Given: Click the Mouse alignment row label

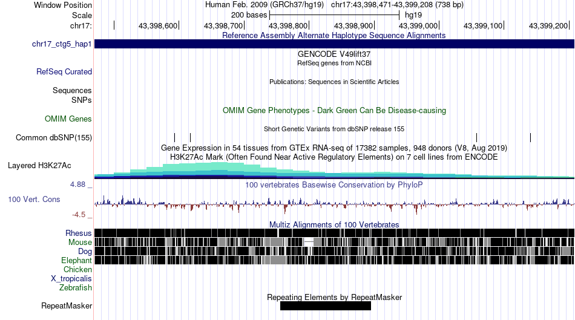Looking at the screenshot, I should tap(79, 243).
